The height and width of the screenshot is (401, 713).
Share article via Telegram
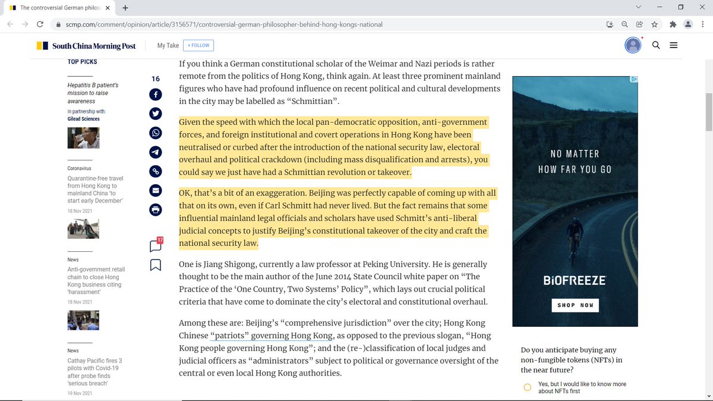click(x=156, y=152)
